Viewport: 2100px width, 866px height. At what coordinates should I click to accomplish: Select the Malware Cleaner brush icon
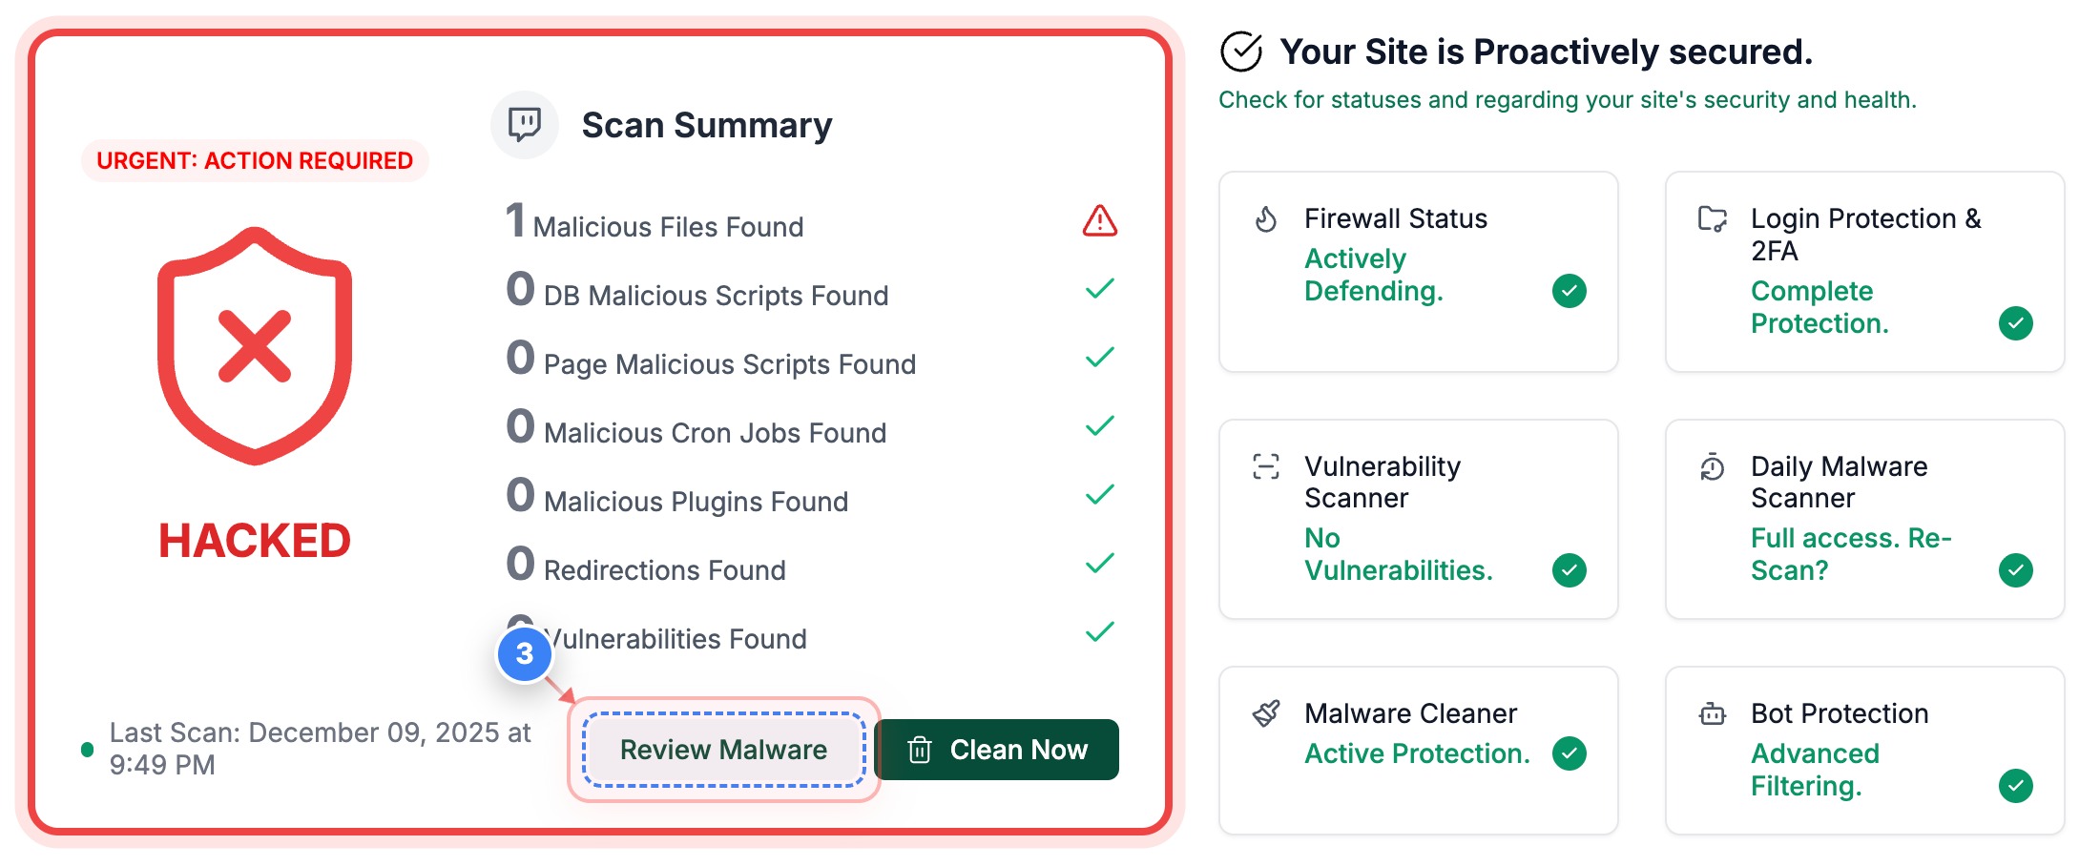click(x=1265, y=712)
